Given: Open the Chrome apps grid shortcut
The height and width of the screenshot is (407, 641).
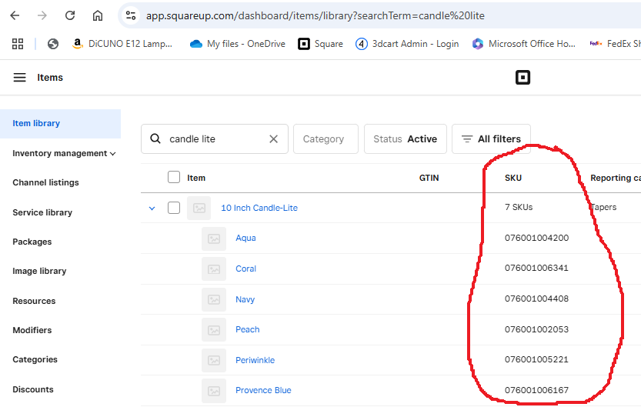Looking at the screenshot, I should pos(18,44).
